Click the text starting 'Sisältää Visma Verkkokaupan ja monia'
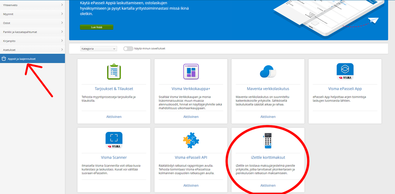The height and width of the screenshot is (194, 395). coord(190,103)
